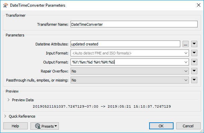This screenshot has height=133, width=204.
Task: Open the Repair Overflow dropdown
Action: click(130, 71)
